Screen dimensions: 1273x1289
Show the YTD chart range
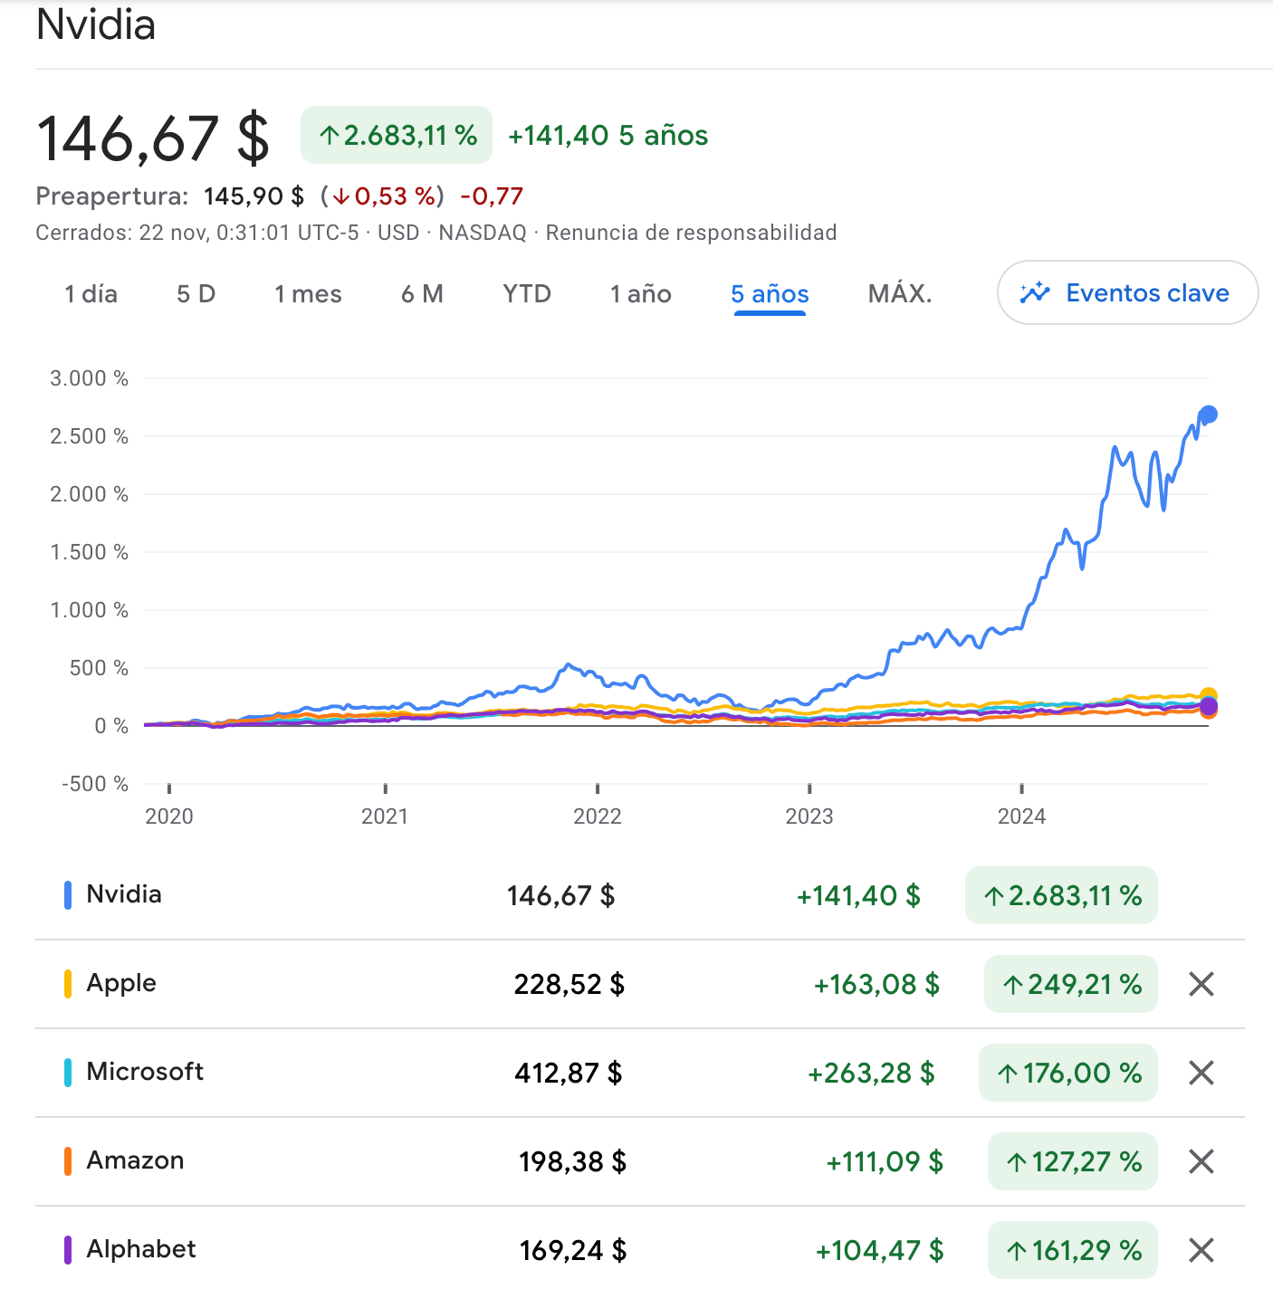(527, 294)
